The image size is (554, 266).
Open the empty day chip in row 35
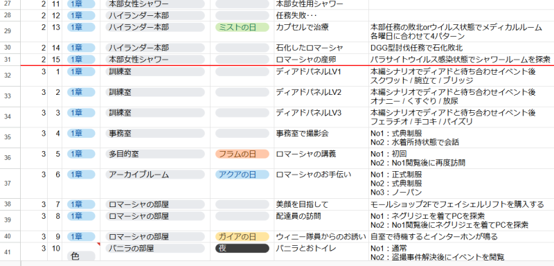click(242, 134)
